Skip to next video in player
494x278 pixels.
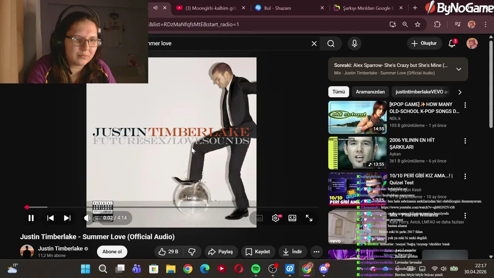click(x=67, y=218)
